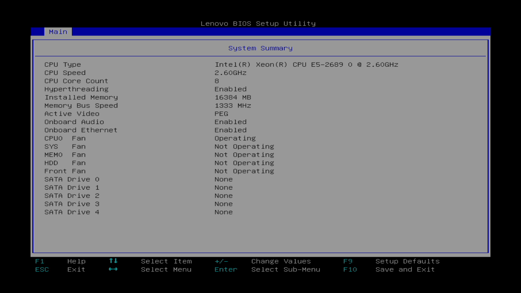Click the Select Item legend text

(166, 261)
